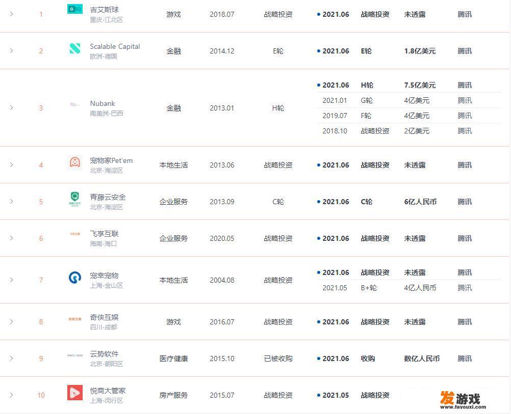
Task: Open company link 青藤云安全
Action: [108, 197]
